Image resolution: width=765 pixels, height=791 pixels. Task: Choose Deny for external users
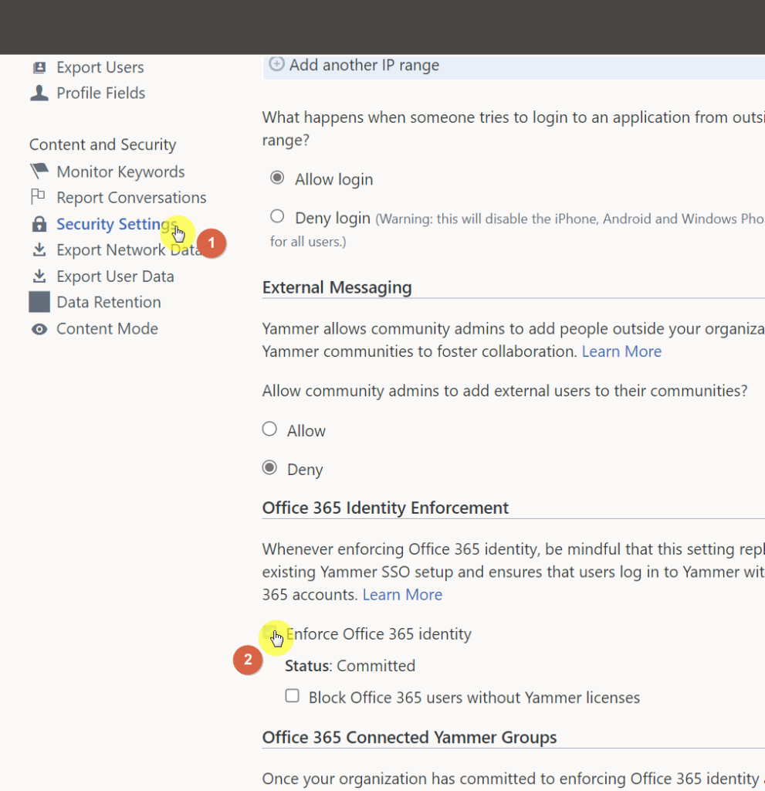(269, 467)
